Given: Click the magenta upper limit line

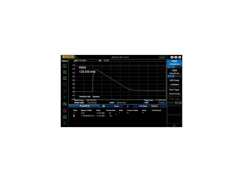Looking at the screenshot, I should tap(122, 66).
